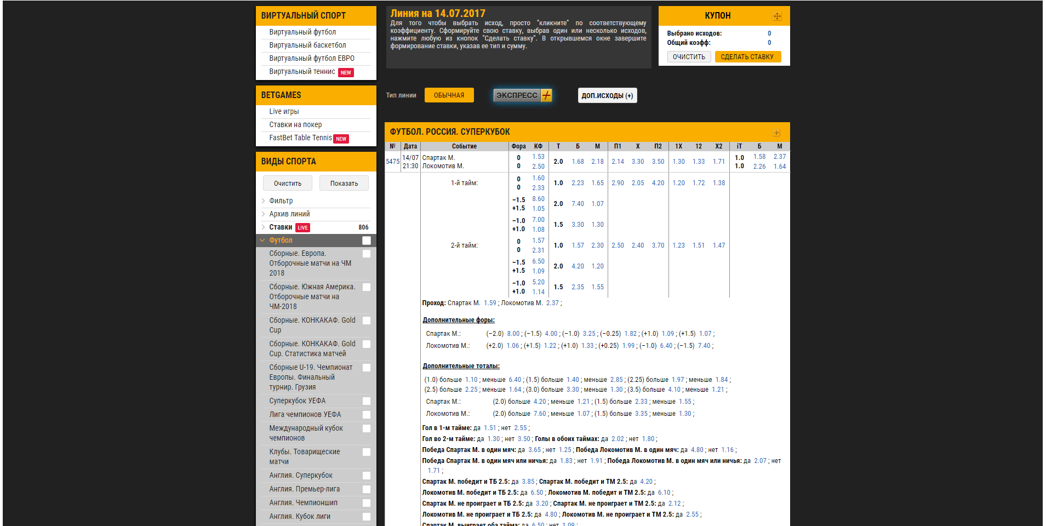Viewport: 1046px width, 526px height.
Task: Select П1 odds 2.14
Action: [x=618, y=162]
